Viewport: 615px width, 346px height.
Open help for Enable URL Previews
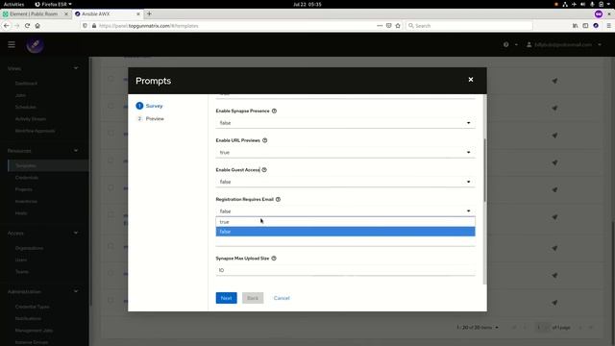click(x=265, y=140)
